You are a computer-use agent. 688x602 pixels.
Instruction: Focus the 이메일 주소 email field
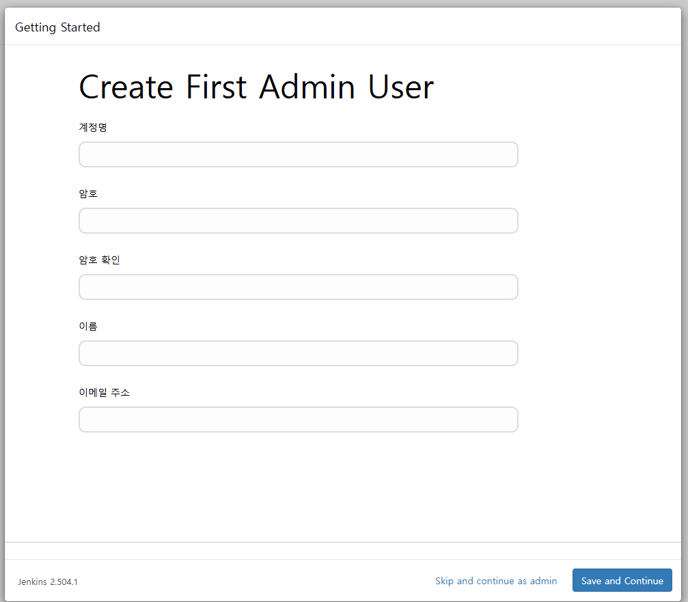click(299, 420)
